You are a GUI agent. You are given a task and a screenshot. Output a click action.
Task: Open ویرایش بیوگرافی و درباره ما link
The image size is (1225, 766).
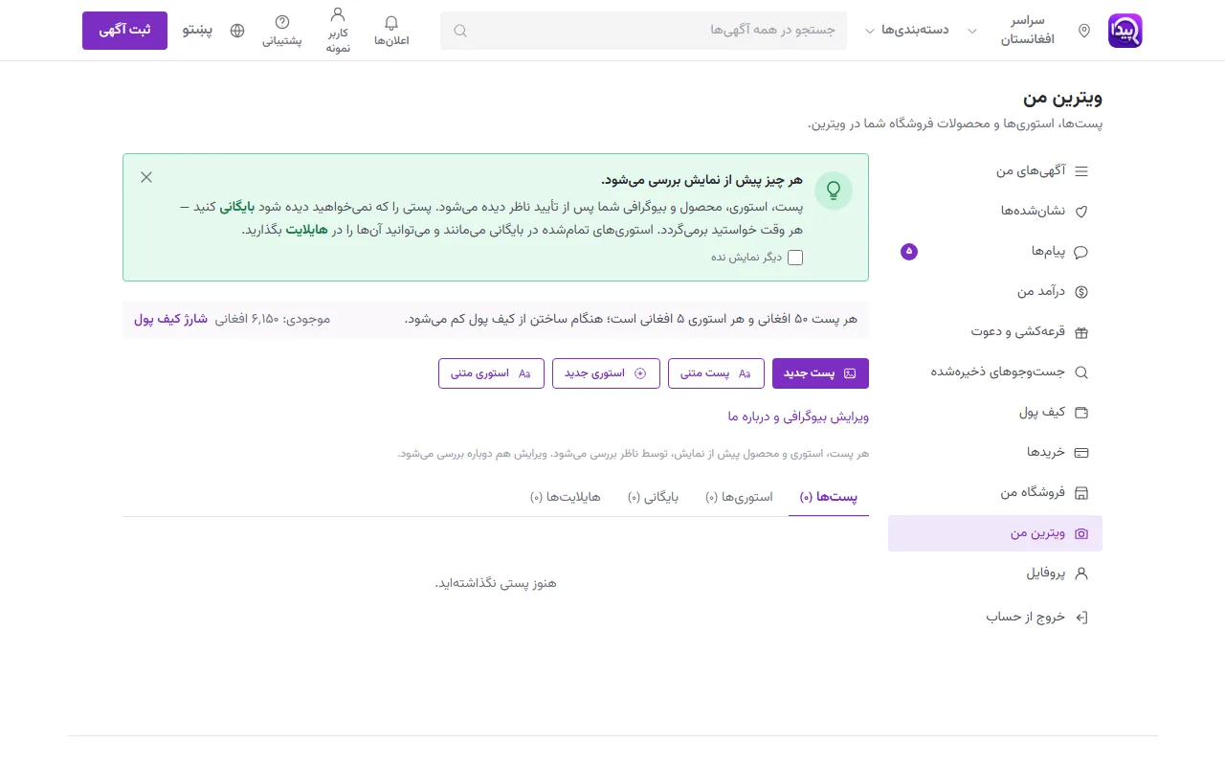(798, 417)
